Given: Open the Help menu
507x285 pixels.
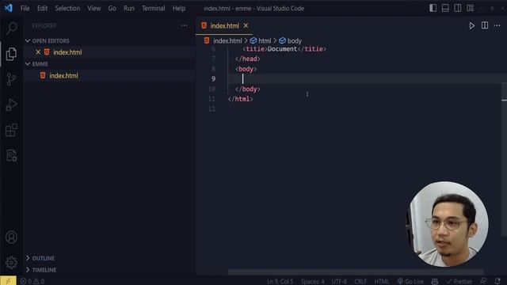Looking at the screenshot, I should coord(179,9).
